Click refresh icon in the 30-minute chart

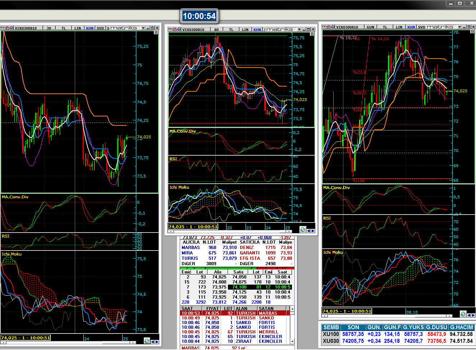[147, 341]
